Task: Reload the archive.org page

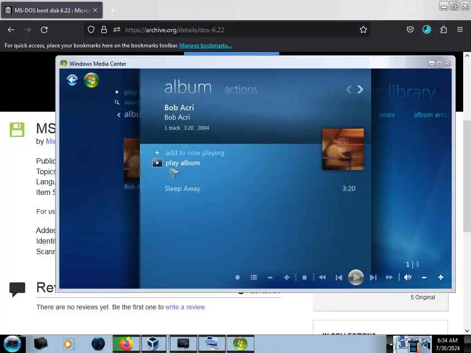Action: point(44,30)
